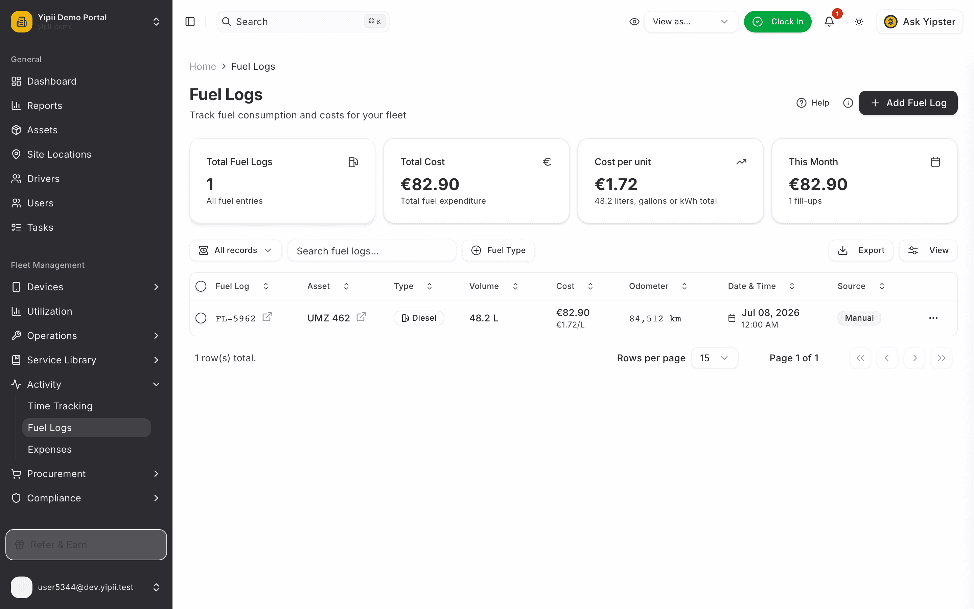
Task: Sort by Volume column
Action: point(494,286)
